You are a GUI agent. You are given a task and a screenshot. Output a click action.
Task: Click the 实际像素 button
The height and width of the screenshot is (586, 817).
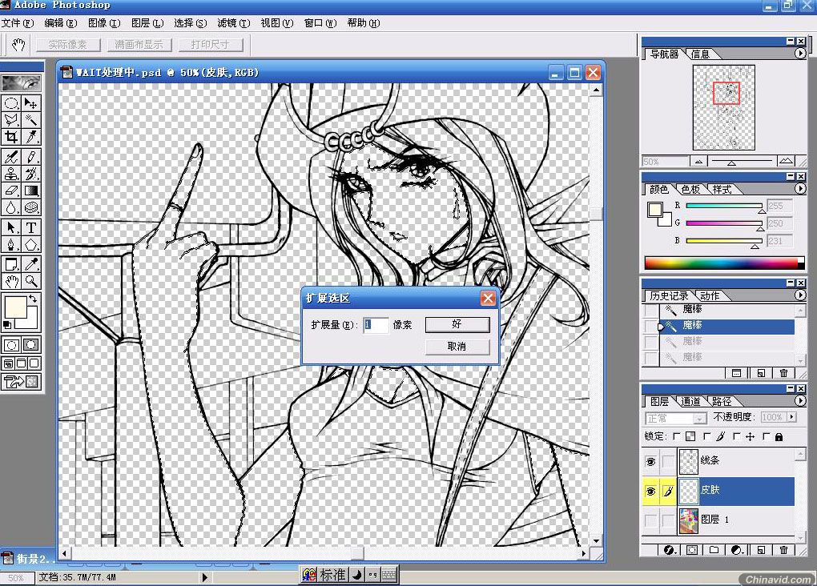point(68,45)
